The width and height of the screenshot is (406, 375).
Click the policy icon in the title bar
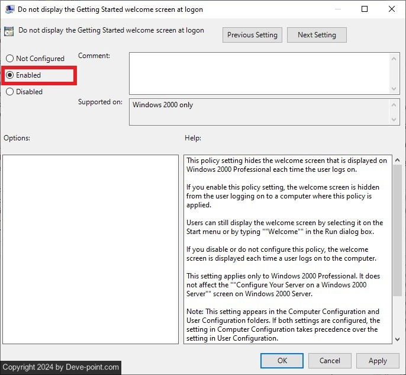click(x=9, y=9)
